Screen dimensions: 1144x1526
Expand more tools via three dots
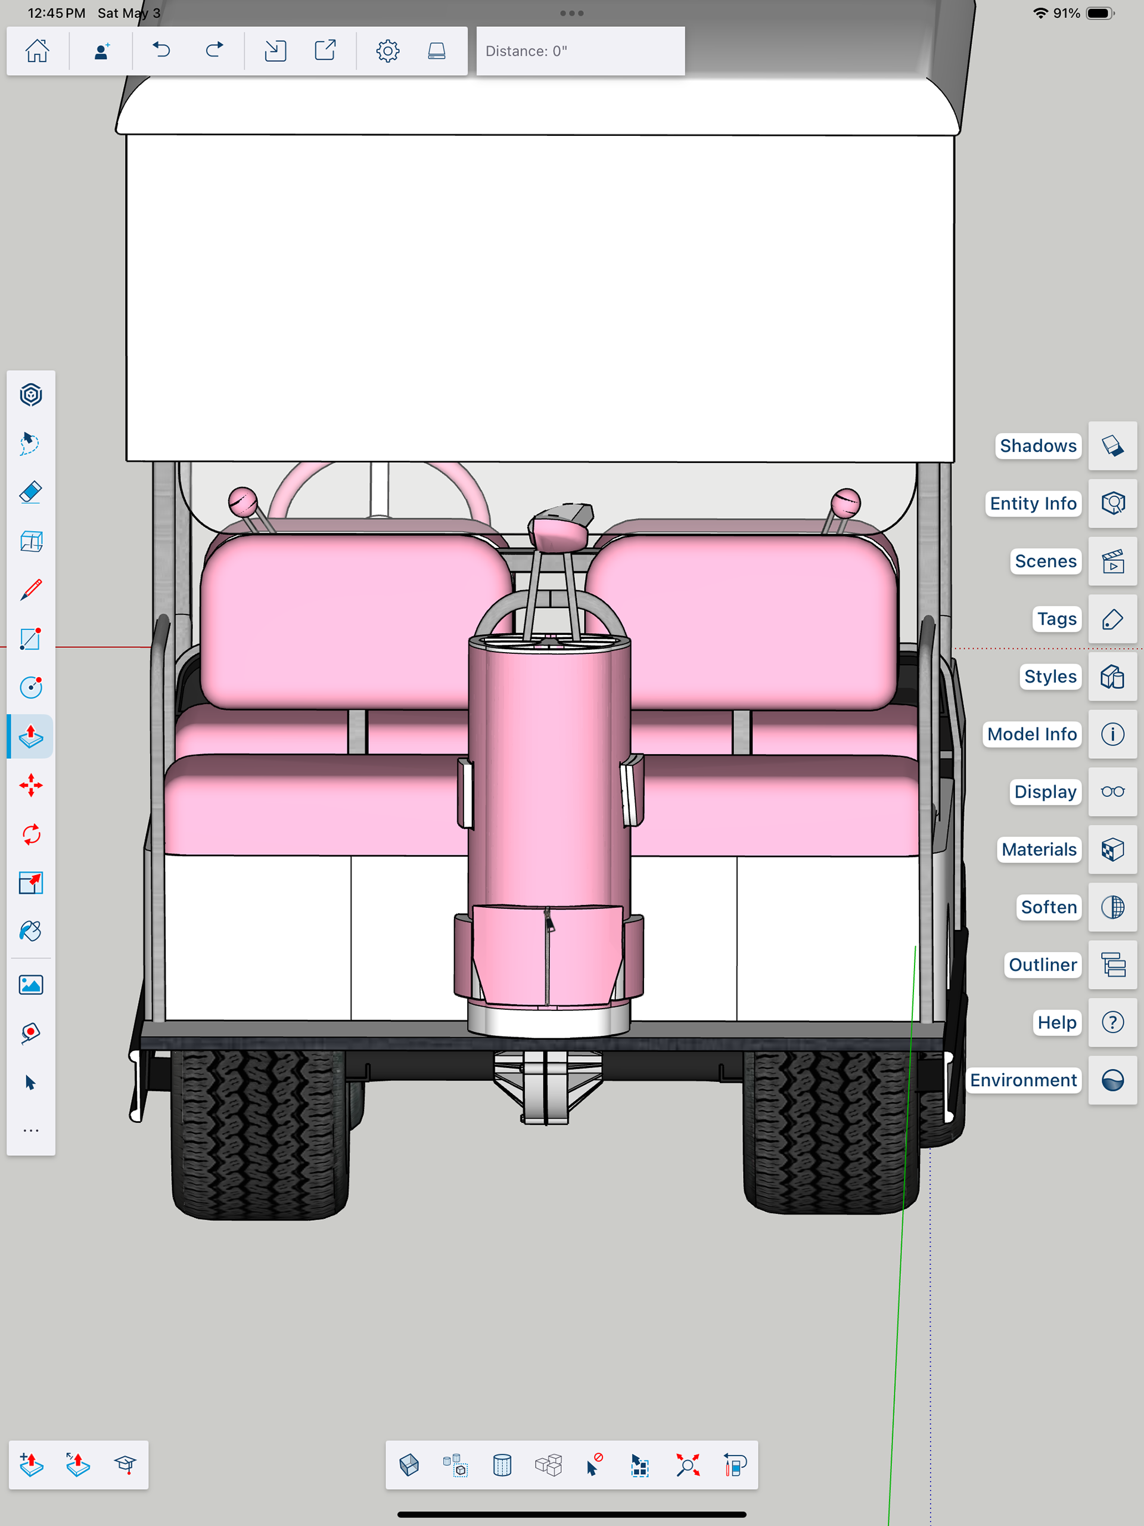pos(30,1131)
